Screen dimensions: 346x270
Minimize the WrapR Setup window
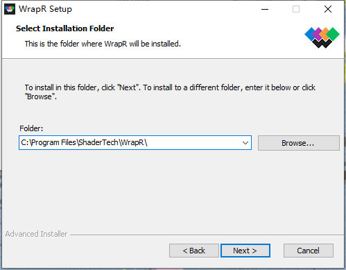(265, 9)
